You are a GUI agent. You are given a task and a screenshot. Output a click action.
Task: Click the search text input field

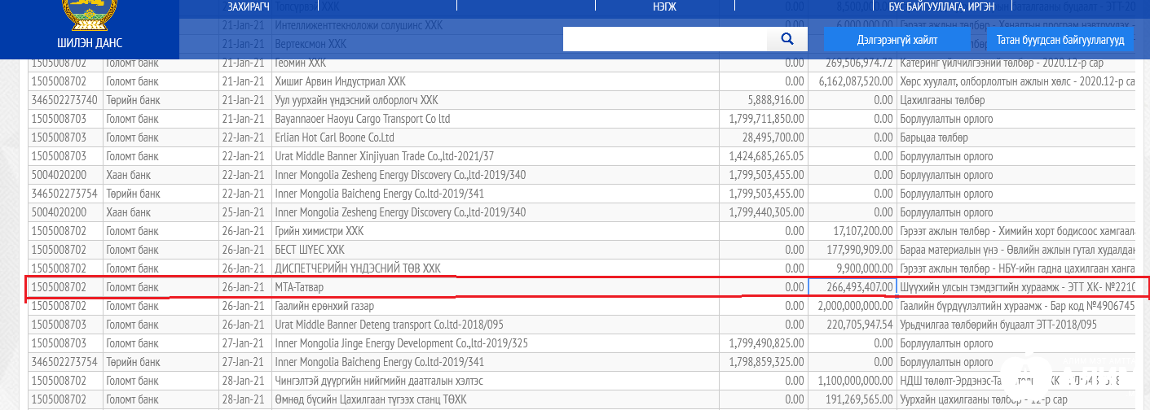(x=664, y=39)
